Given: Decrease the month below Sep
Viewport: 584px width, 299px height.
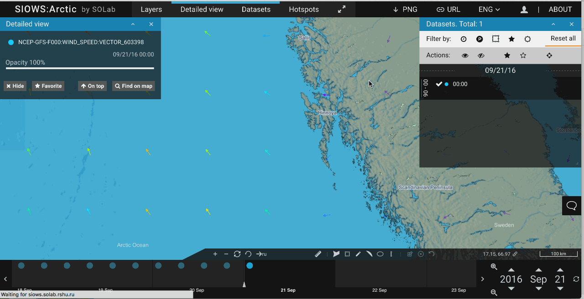Looking at the screenshot, I should point(538,289).
